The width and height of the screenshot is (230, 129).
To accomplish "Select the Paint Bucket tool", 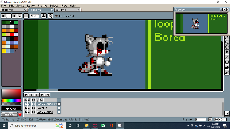I will [227, 52].
